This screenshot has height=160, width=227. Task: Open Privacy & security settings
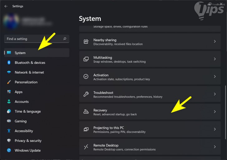click(28, 141)
